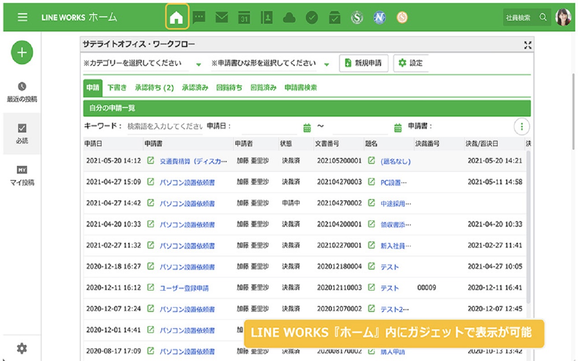The image size is (578, 361).
Task: Open the Talk chat icon
Action: [x=199, y=18]
